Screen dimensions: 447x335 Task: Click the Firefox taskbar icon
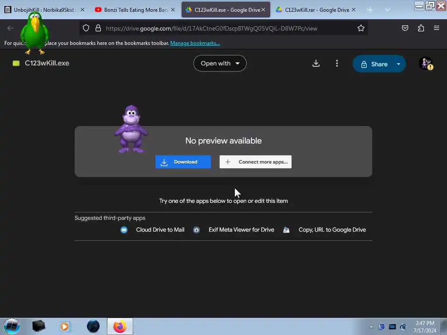coord(120,326)
